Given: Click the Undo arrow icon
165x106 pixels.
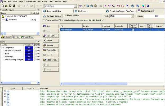Looking at the screenshot, I should point(37,6).
